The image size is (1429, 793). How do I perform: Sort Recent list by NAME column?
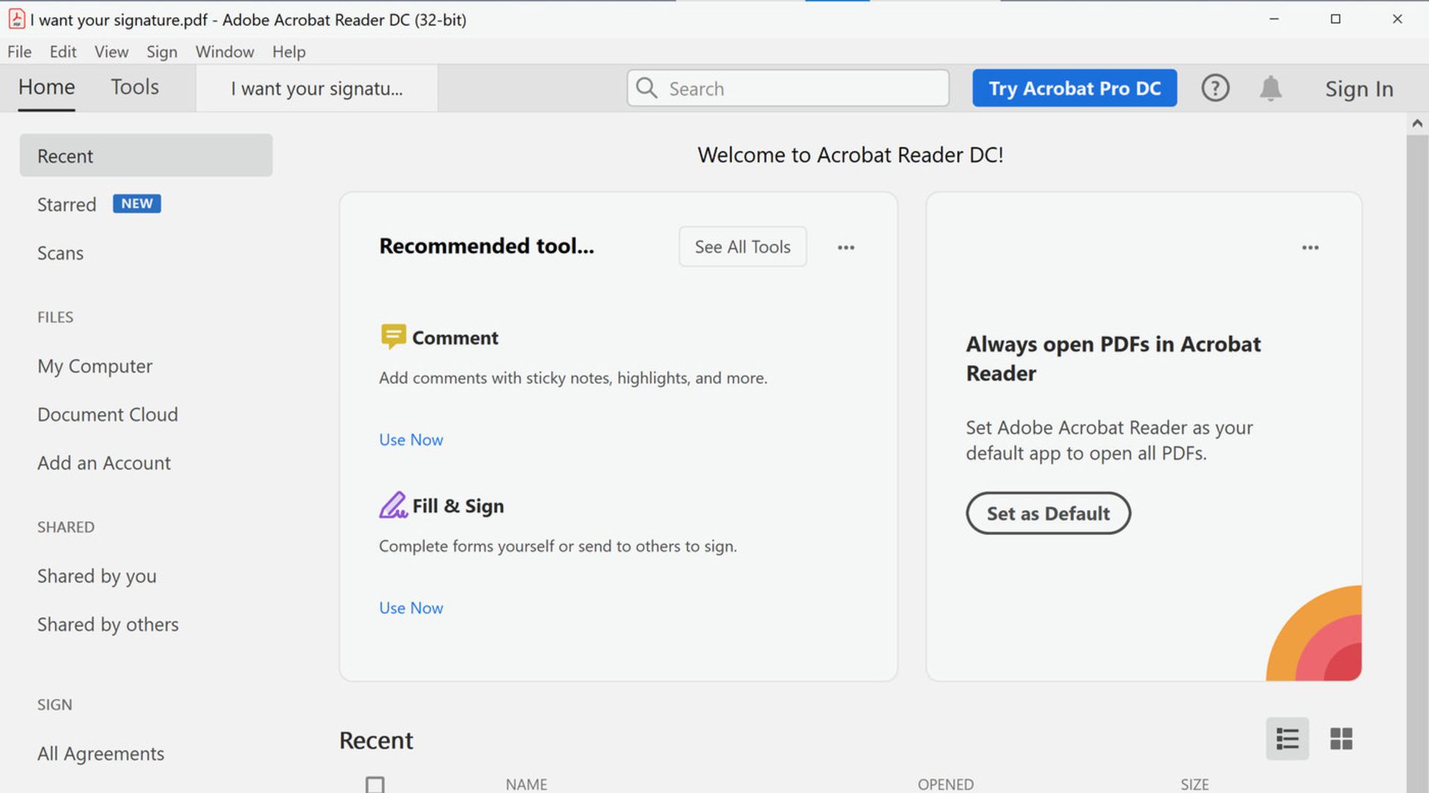526,784
